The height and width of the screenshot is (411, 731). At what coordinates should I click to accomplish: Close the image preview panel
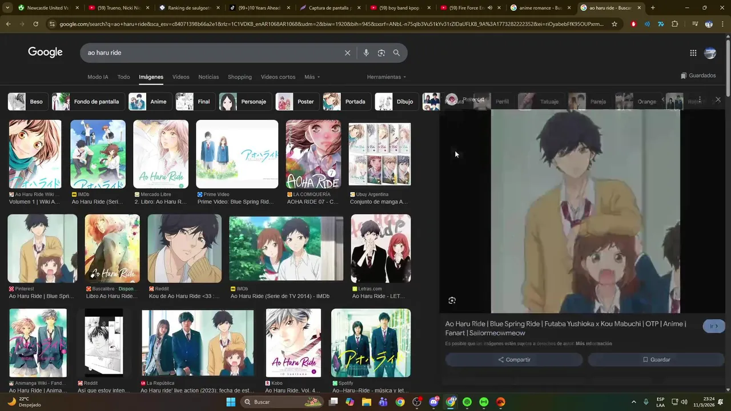click(718, 99)
